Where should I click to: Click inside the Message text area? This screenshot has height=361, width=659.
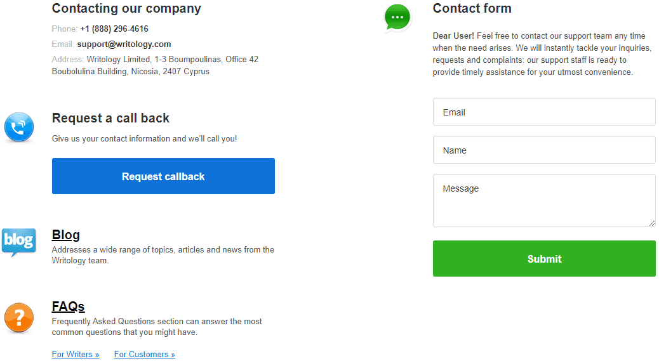(544, 200)
